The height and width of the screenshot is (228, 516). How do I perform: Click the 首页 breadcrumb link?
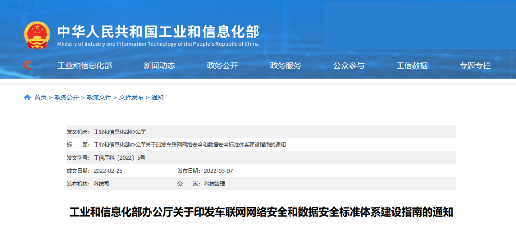tap(41, 98)
